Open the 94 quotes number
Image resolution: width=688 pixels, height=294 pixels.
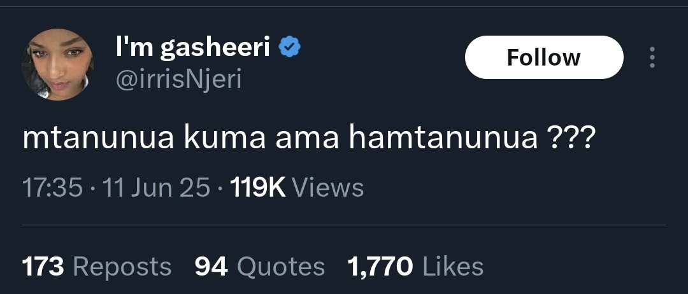pos(211,267)
